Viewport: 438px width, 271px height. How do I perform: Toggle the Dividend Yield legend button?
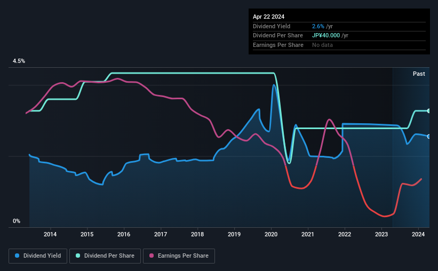(x=38, y=256)
